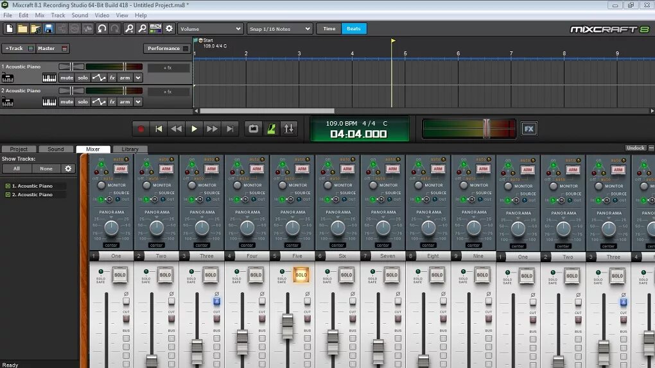
Task: Toggle SOLO on first mixer channel One
Action: 120,275
